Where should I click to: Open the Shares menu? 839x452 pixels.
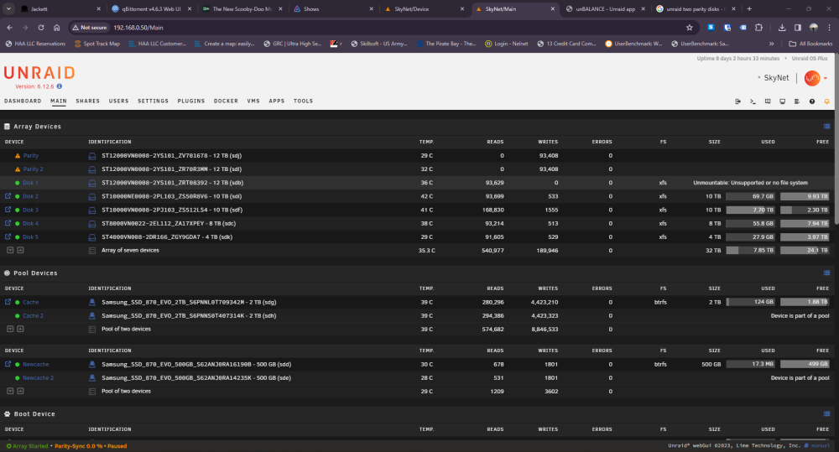[88, 101]
